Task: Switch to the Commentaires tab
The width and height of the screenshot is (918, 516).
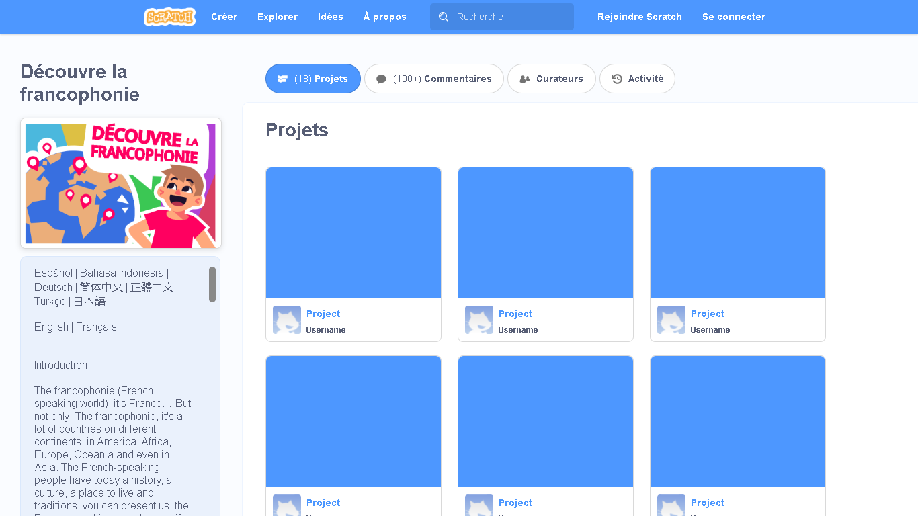Action: pyautogui.click(x=434, y=79)
